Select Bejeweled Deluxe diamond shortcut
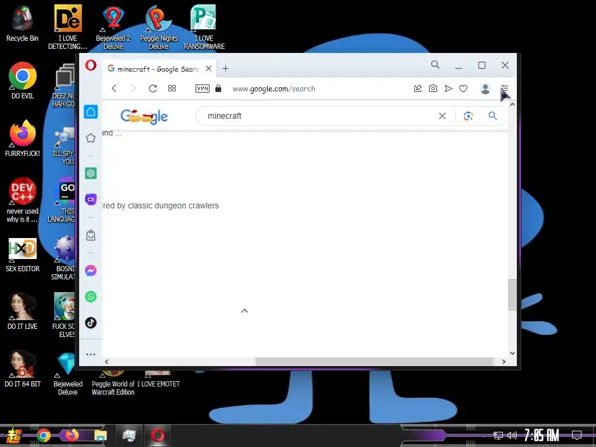This screenshot has height=447, width=596. point(68,374)
